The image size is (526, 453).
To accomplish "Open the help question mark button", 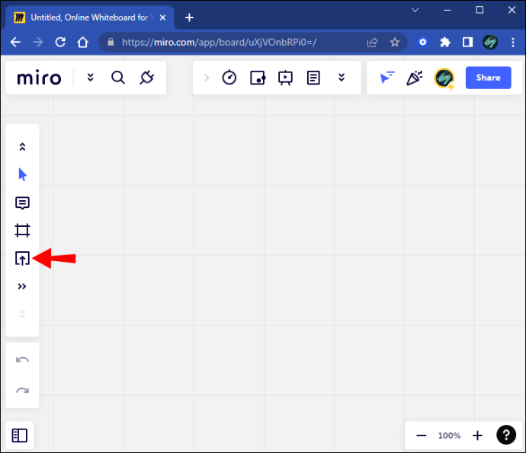I will coord(506,435).
